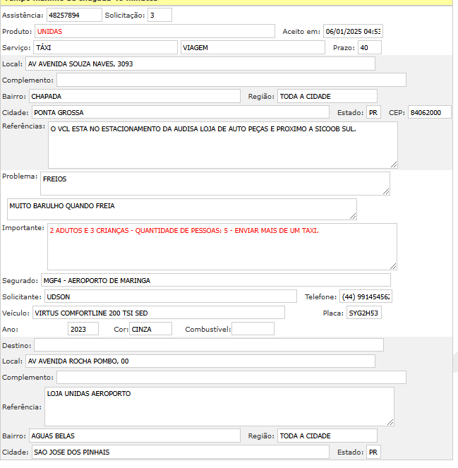The height and width of the screenshot is (468, 458).
Task: Click the Bairro field showing CHAPADA
Action: 135,97
